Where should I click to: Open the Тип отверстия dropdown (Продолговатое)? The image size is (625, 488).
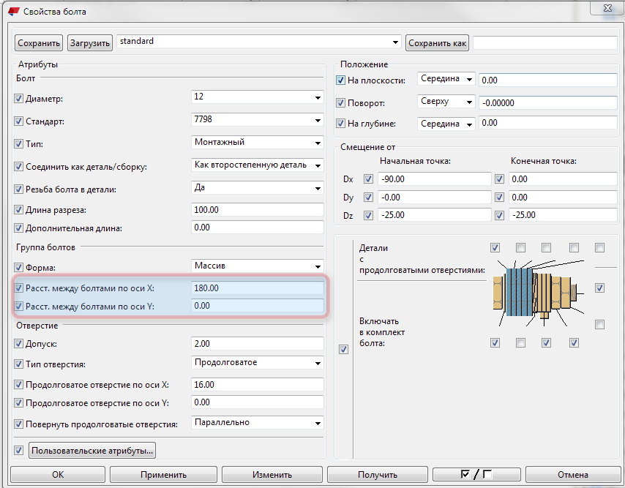[x=257, y=363]
